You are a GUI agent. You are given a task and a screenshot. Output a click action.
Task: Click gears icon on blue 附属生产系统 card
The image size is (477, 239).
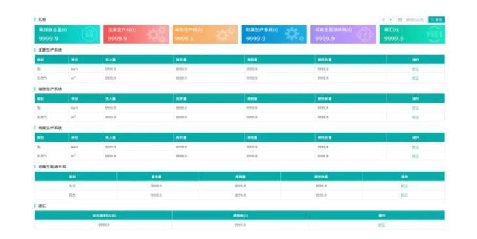(294, 34)
